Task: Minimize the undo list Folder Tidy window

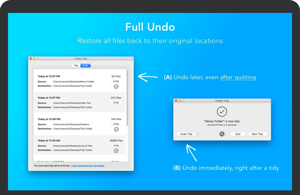Action: [x=34, y=58]
